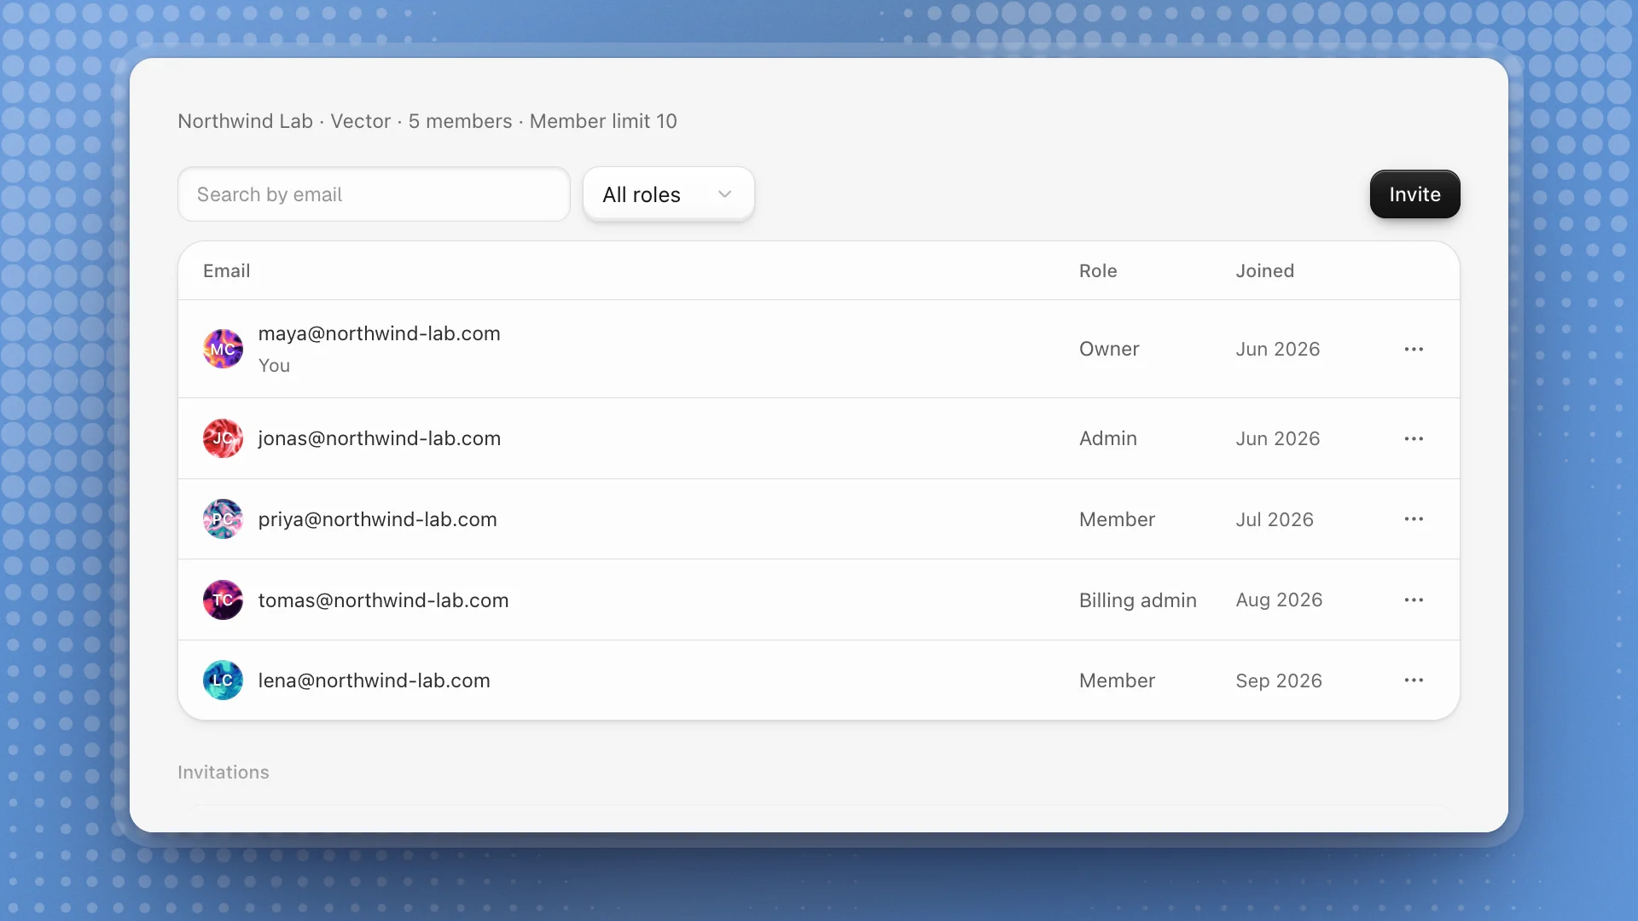Select jonas@northwind-lab.com email text
Image resolution: width=1638 pixels, height=921 pixels.
[x=379, y=438]
